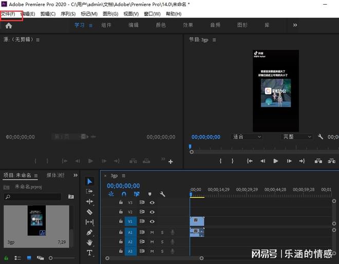This screenshot has height=264, width=339.
Task: Switch to the 效果 workspace tab
Action: point(188,25)
